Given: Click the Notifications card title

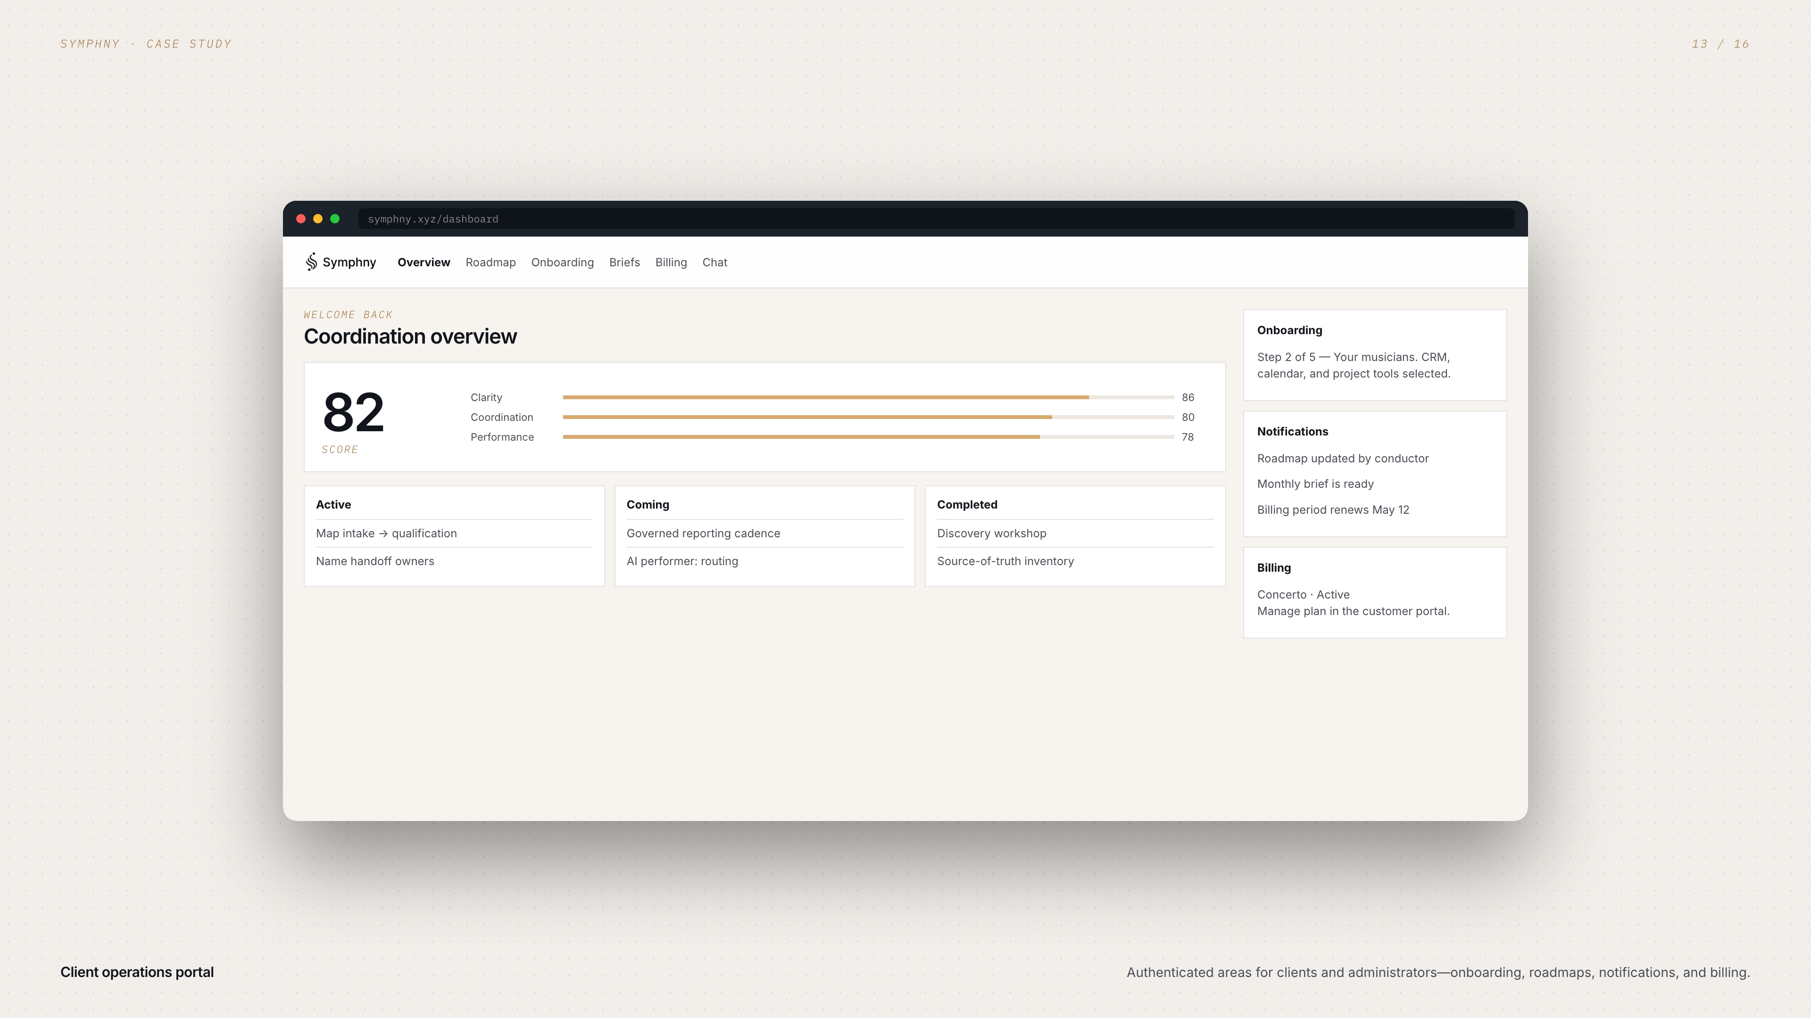Looking at the screenshot, I should point(1292,431).
